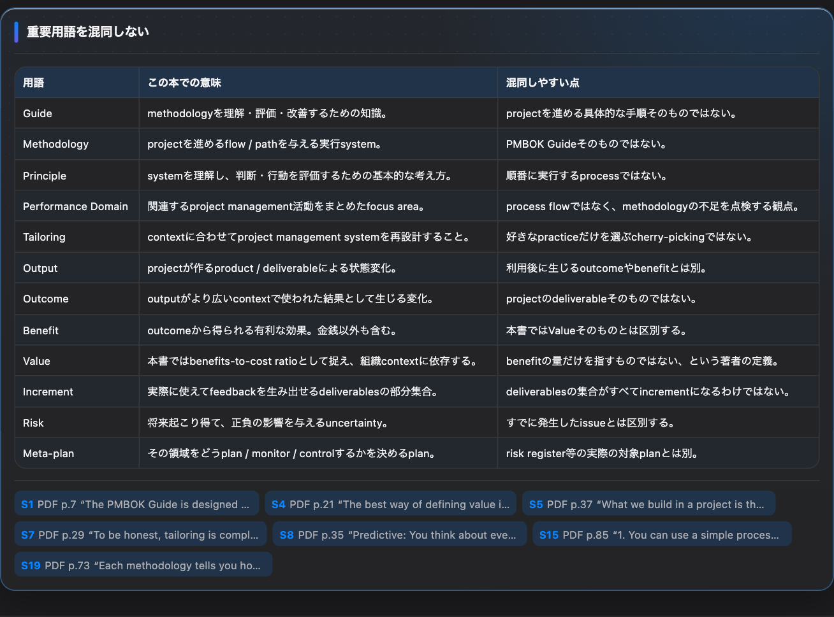
Task: Click the 用語 column header
Action: click(x=77, y=82)
